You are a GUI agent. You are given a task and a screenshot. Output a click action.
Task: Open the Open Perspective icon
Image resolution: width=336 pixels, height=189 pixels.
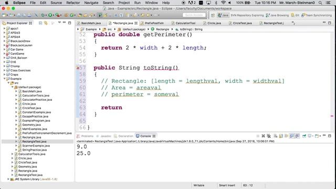(x=213, y=15)
